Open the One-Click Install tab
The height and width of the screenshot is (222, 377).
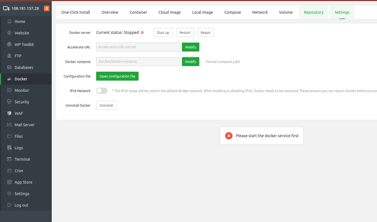[x=76, y=12]
